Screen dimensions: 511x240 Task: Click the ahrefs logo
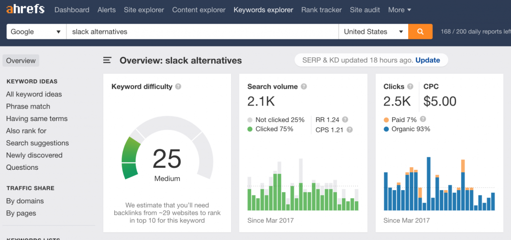click(25, 9)
